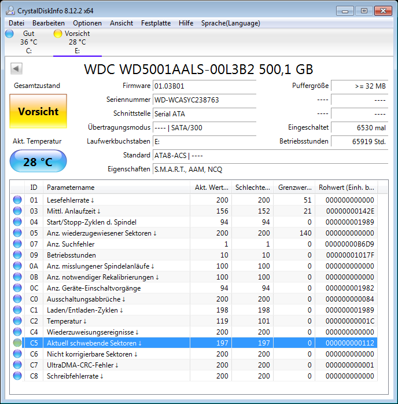Click status circle of Mittl. Anlaufzeit row

tap(17, 211)
